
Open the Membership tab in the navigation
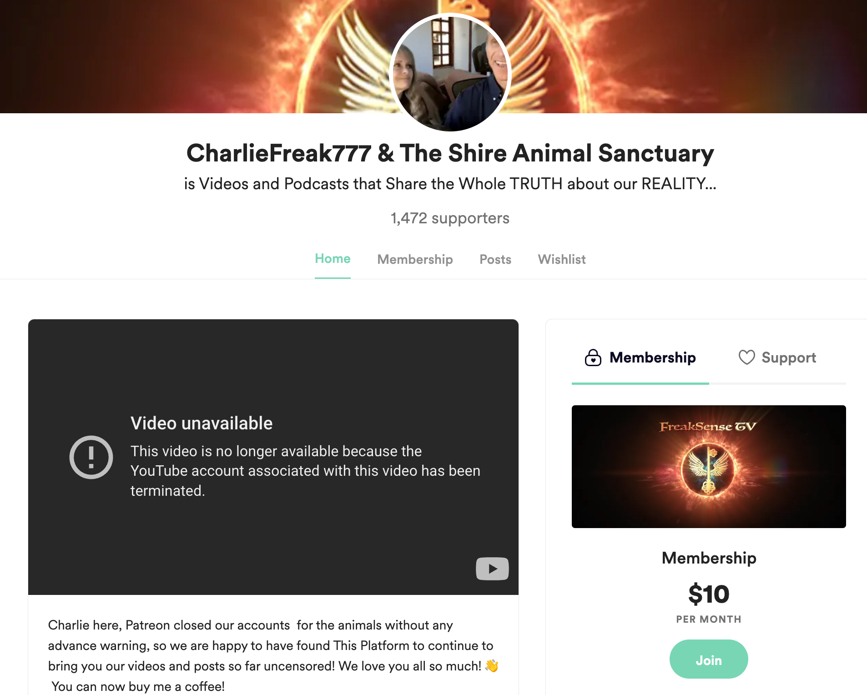pyautogui.click(x=415, y=259)
